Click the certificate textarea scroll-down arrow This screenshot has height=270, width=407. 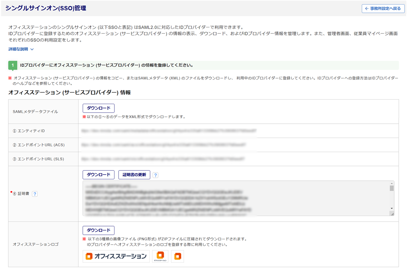tap(392, 209)
